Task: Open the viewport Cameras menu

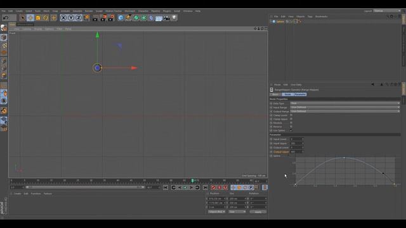Action: point(27,29)
